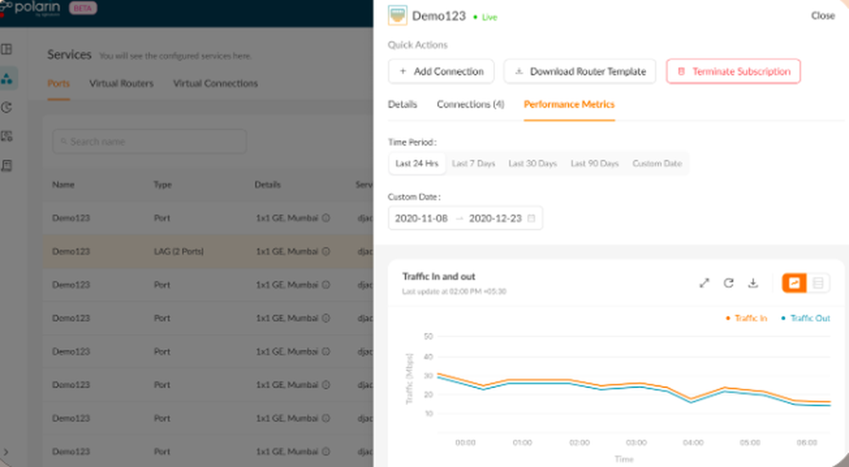Download the traffic chart data

[x=752, y=283]
